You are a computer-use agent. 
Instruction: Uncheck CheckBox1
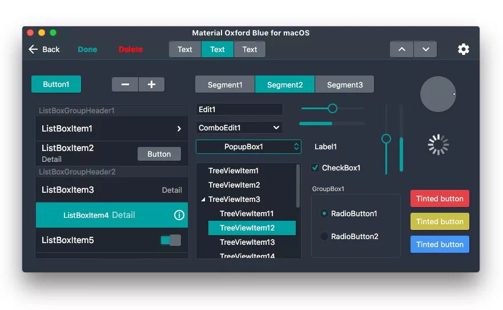(x=315, y=168)
